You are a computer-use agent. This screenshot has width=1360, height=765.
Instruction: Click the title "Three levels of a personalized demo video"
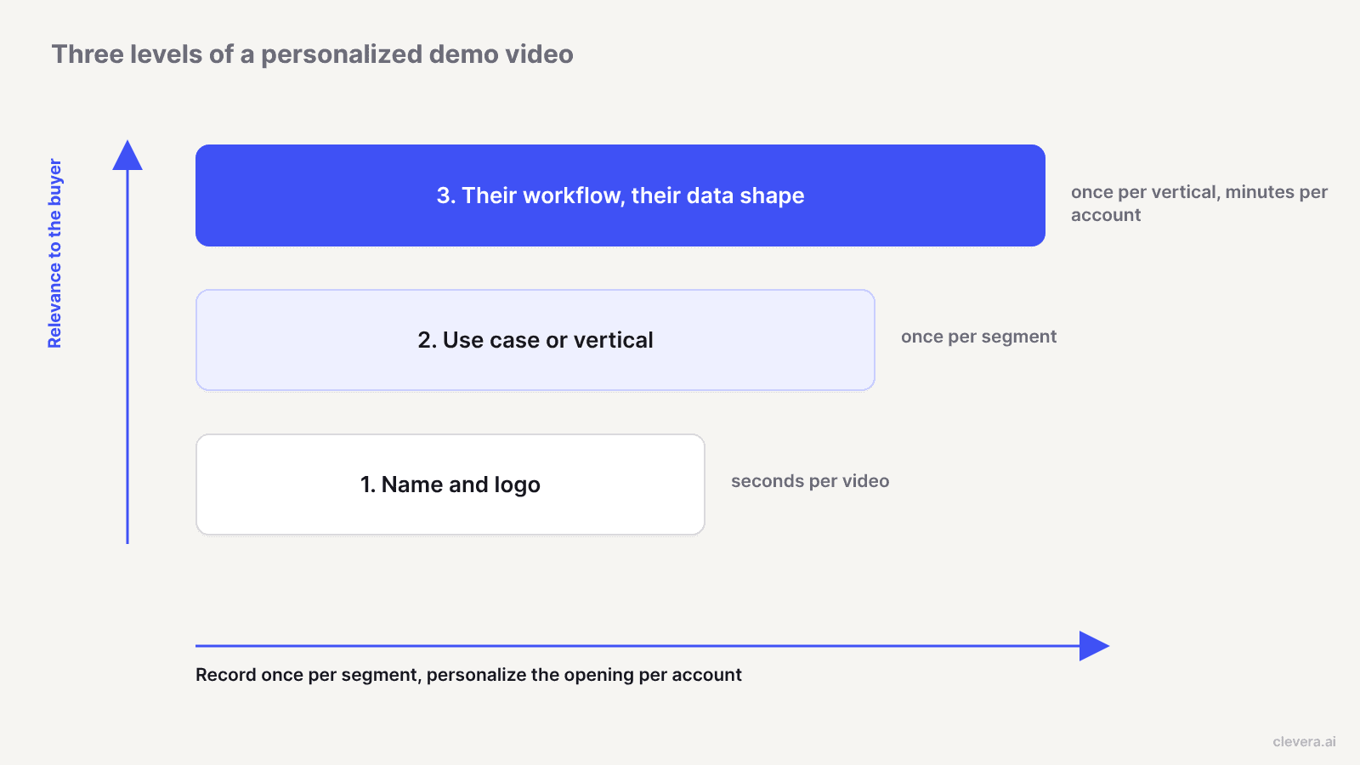[312, 54]
